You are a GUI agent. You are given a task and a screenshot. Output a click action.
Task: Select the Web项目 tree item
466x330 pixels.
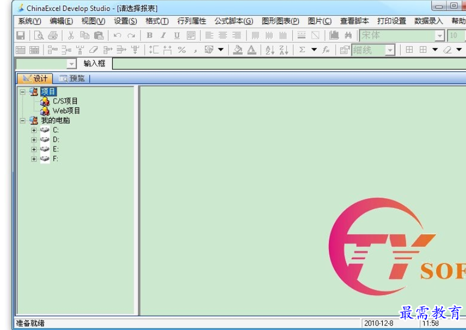coord(66,111)
